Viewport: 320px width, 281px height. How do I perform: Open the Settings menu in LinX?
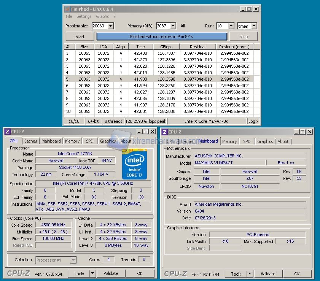(x=84, y=16)
